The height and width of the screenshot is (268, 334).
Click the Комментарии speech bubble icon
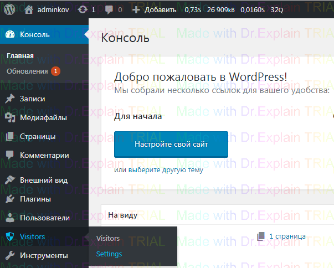pos(10,155)
